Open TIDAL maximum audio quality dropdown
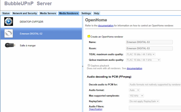This screenshot has height=112, width=181. point(141,54)
